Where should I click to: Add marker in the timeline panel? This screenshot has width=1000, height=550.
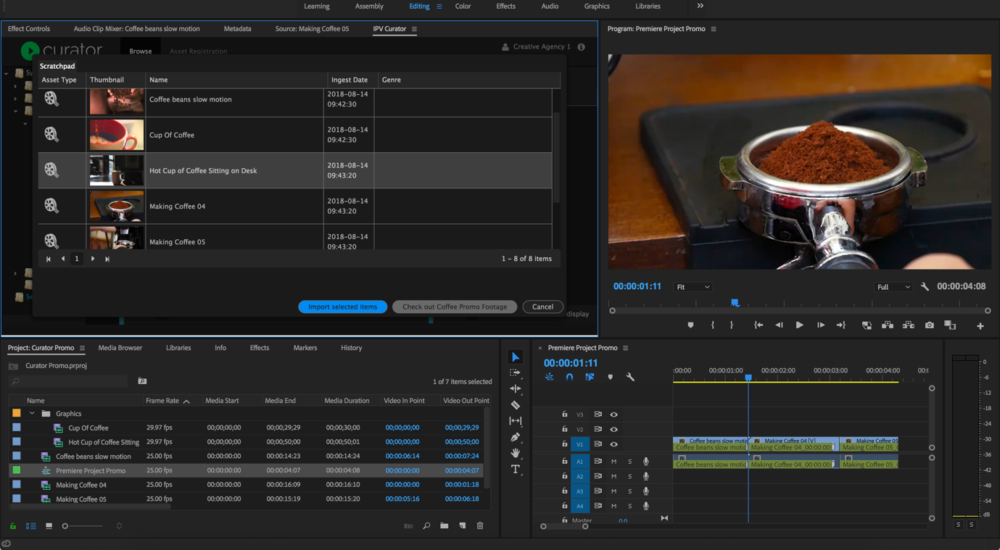tap(610, 377)
